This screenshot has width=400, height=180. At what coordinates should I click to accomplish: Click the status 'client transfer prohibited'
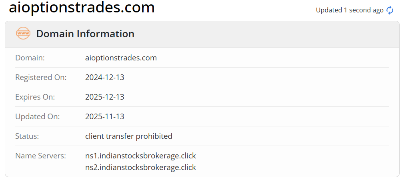tap(128, 136)
